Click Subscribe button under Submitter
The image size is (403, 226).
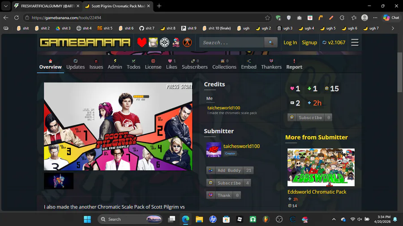tap(228, 183)
